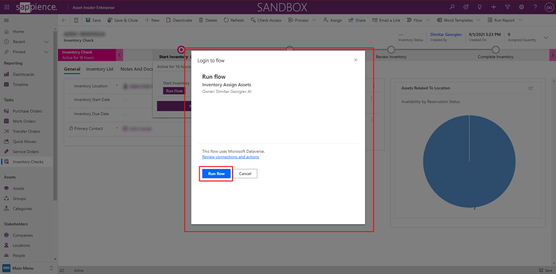This screenshot has width=556, height=274.
Task: Click the plus quick create icon
Action: pos(494,7)
